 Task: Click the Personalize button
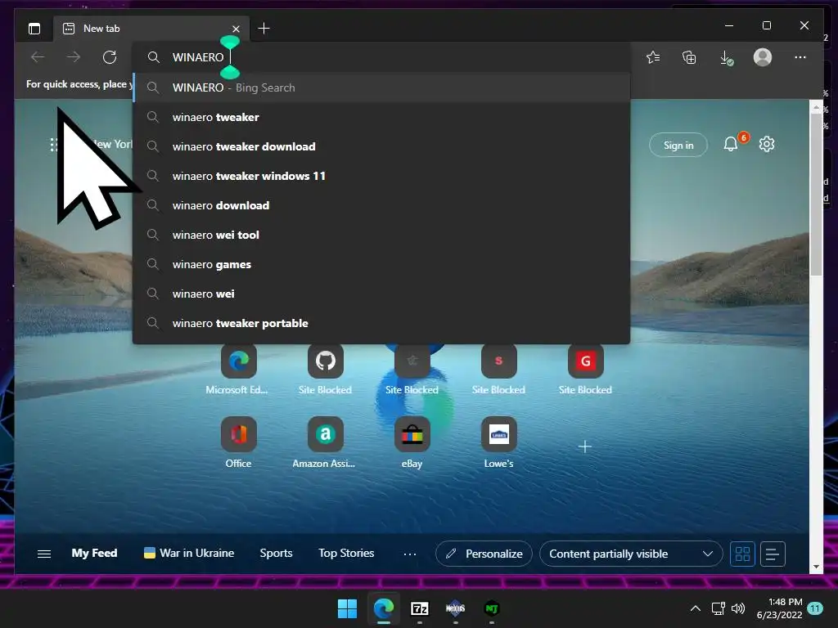pyautogui.click(x=484, y=554)
